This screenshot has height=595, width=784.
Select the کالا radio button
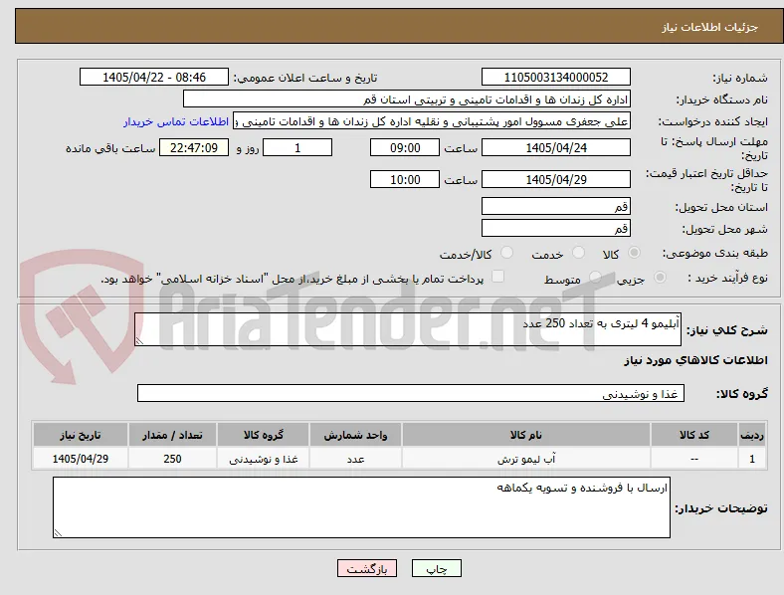(634, 253)
